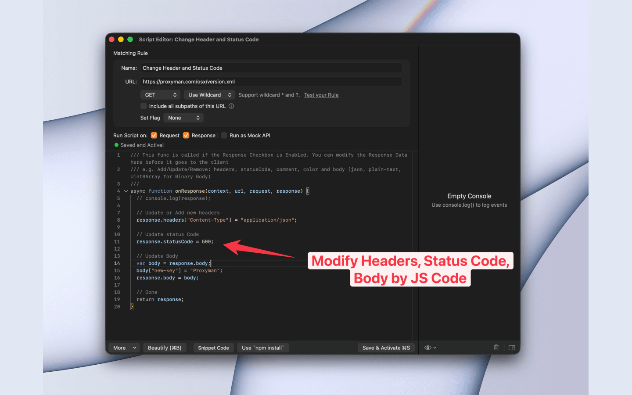
Task: Disable the Request checkbox
Action: point(154,135)
